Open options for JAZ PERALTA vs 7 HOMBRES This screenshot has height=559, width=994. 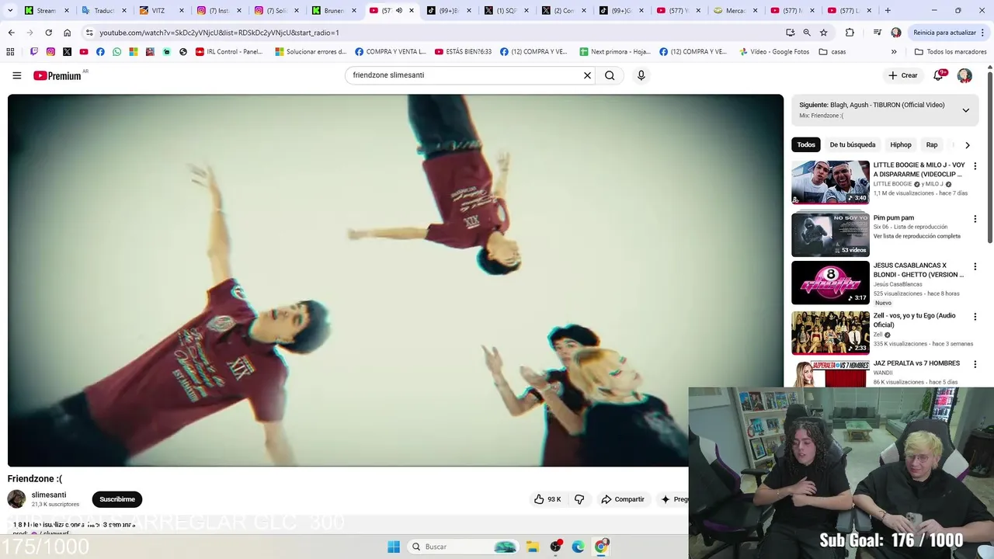coord(975,364)
